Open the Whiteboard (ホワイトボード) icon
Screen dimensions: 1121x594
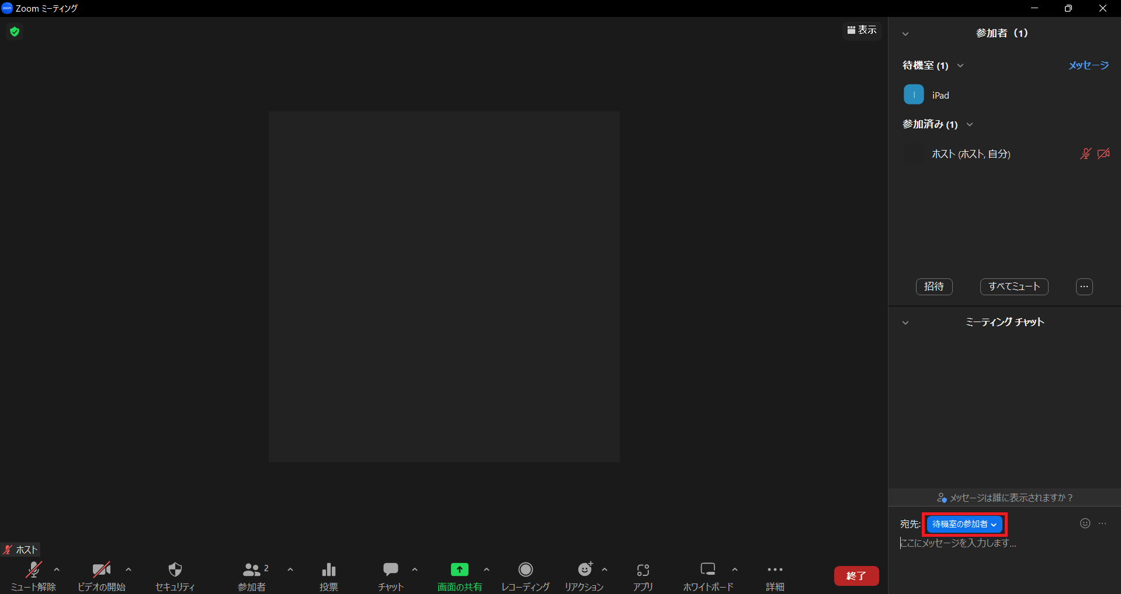707,569
